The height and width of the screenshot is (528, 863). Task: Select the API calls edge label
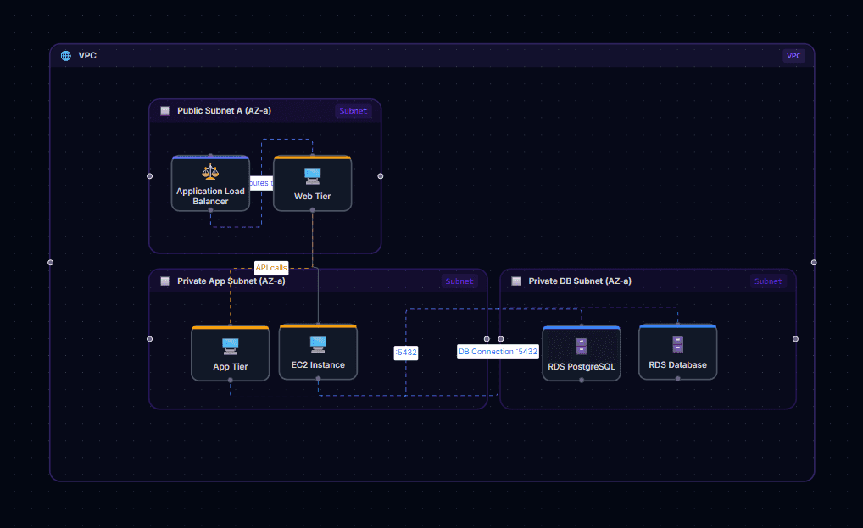click(271, 268)
